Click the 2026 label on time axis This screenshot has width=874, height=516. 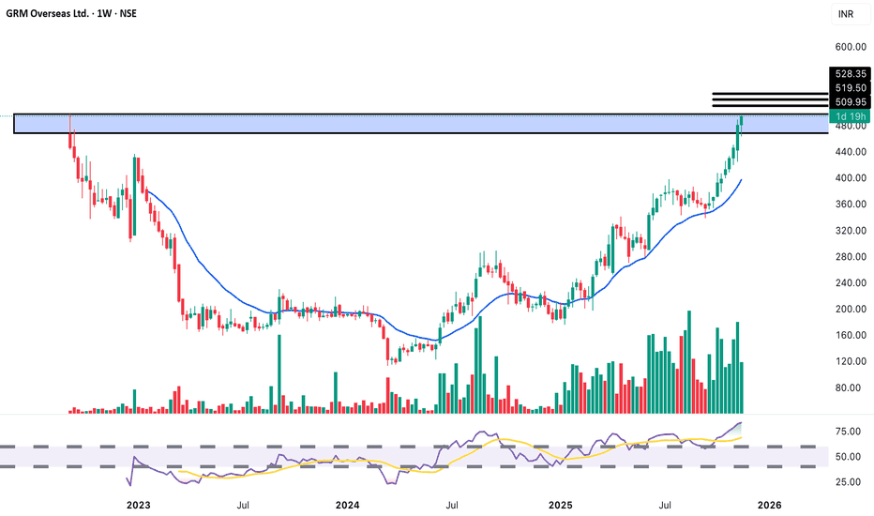(x=768, y=505)
